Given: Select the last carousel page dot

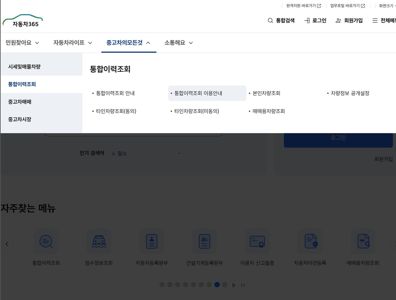Looking at the screenshot, I should point(225,285).
